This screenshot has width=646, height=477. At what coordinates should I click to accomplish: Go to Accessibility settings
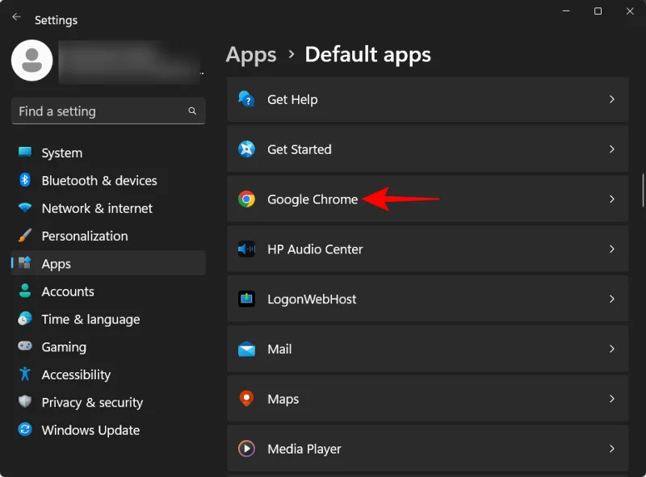108,374
